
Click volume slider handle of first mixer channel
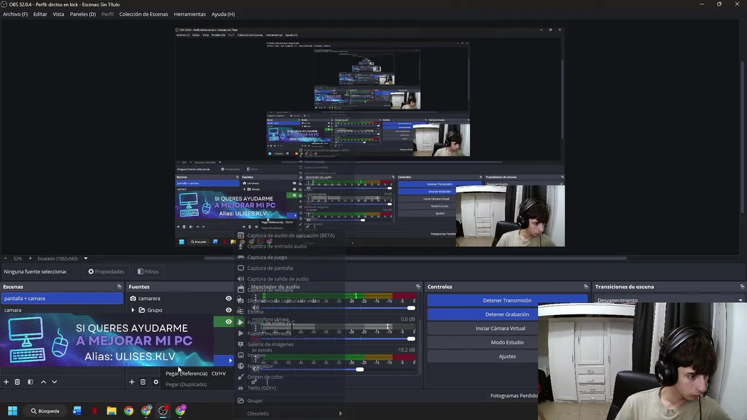(411, 308)
